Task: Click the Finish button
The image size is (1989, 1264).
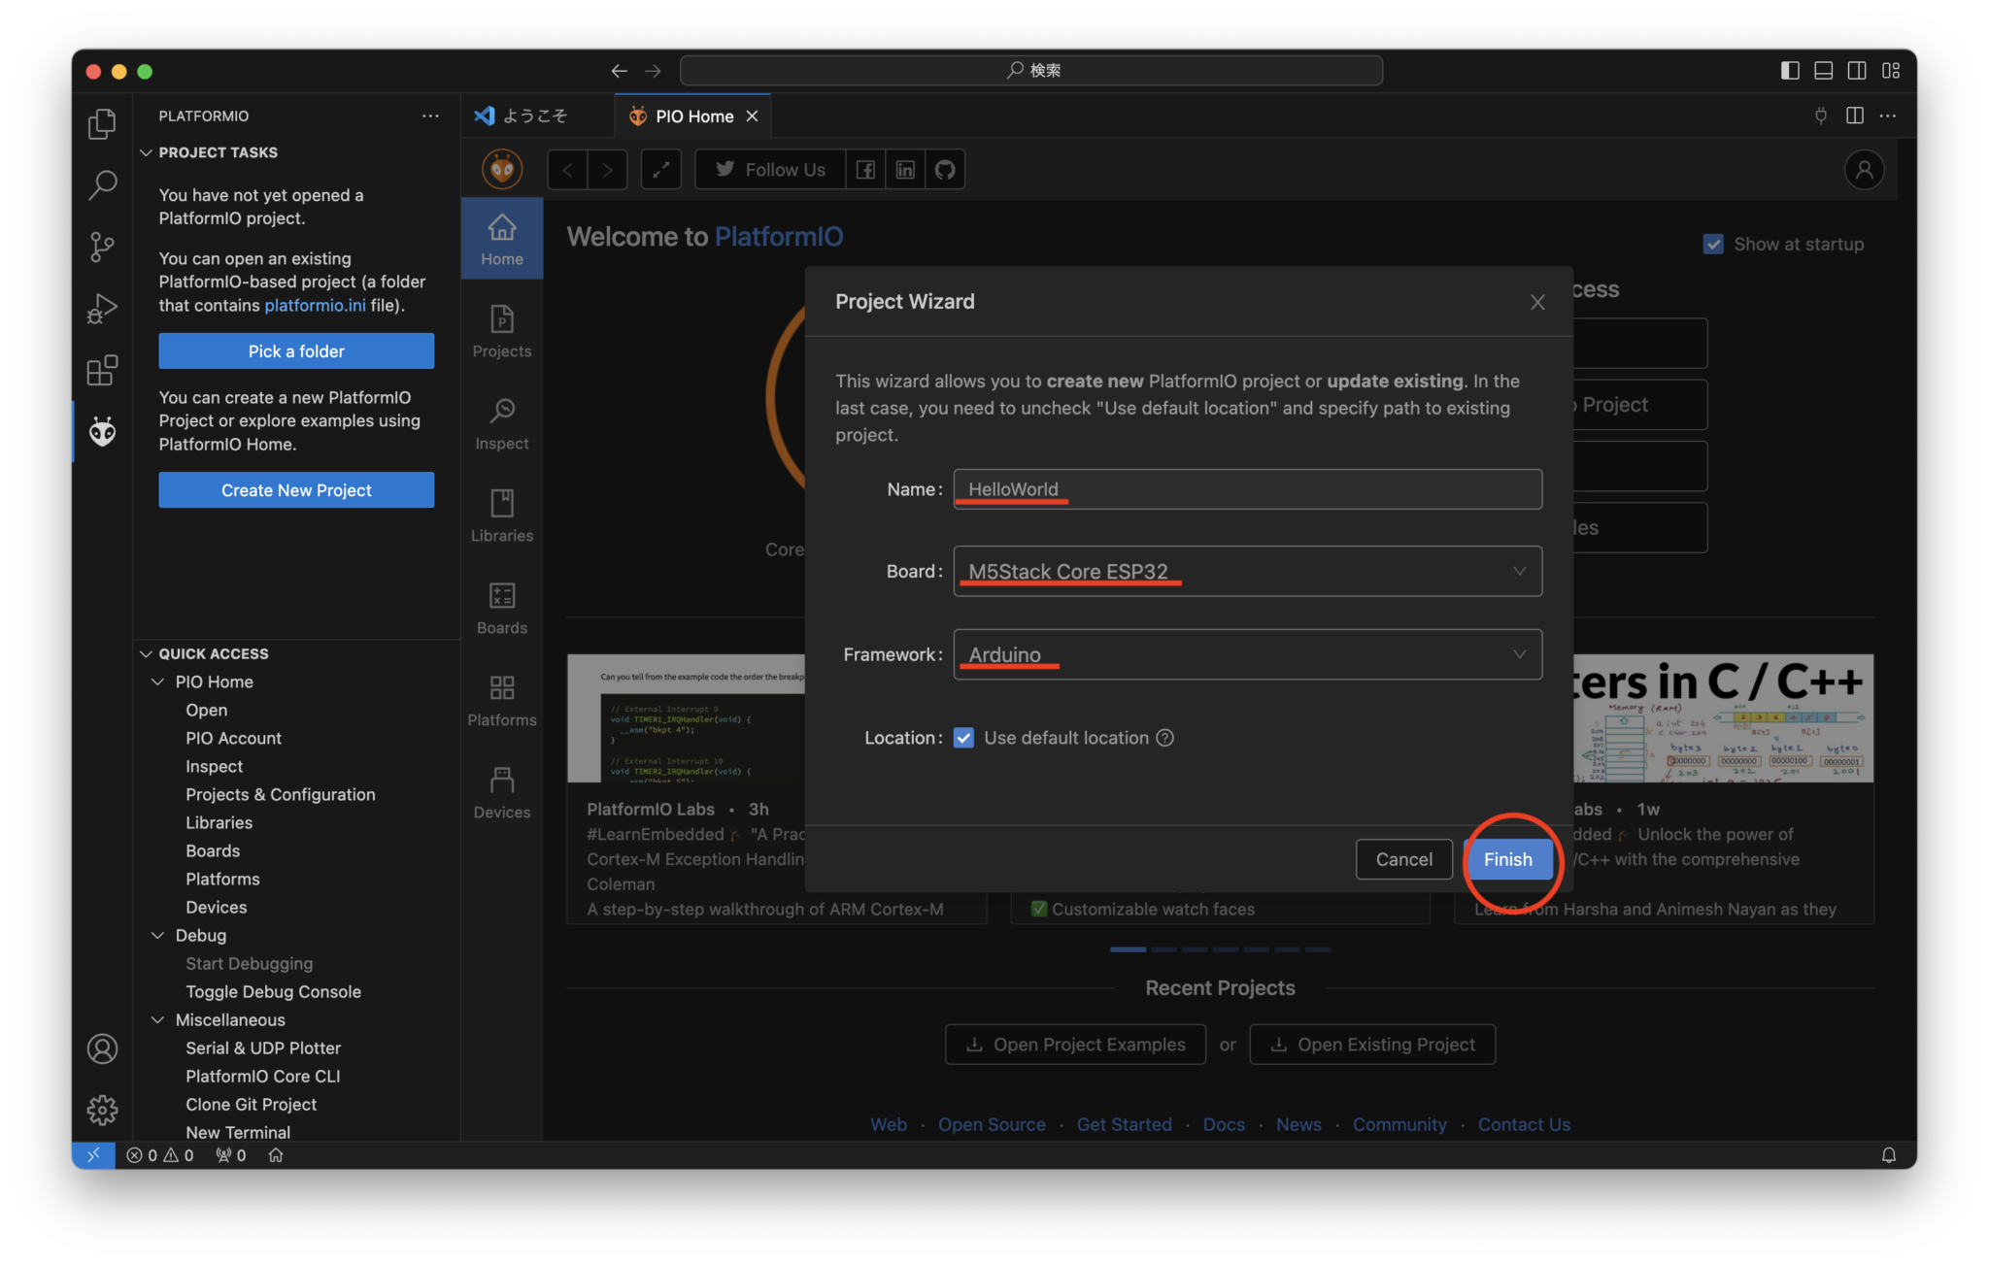Action: pos(1506,859)
